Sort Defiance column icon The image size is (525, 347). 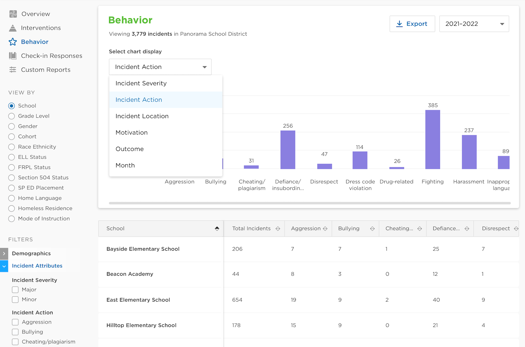coord(467,229)
